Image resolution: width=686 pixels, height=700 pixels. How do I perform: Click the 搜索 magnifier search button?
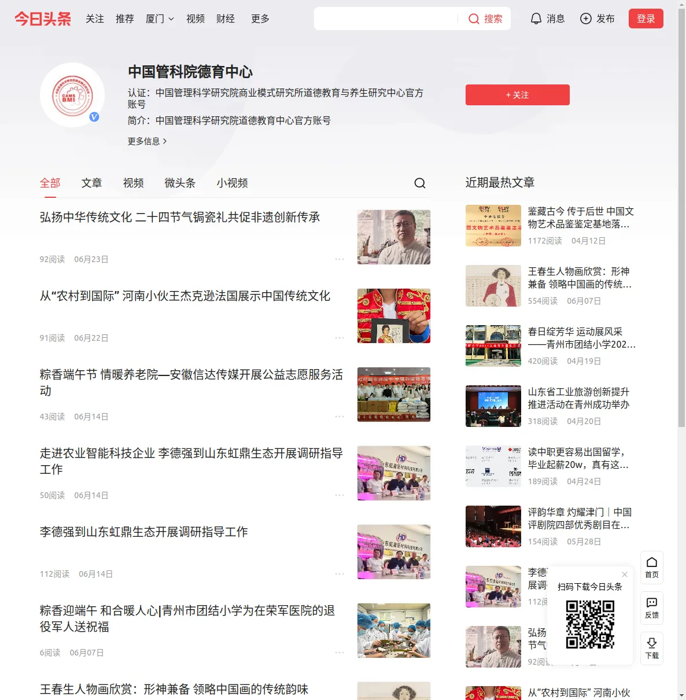(x=485, y=19)
